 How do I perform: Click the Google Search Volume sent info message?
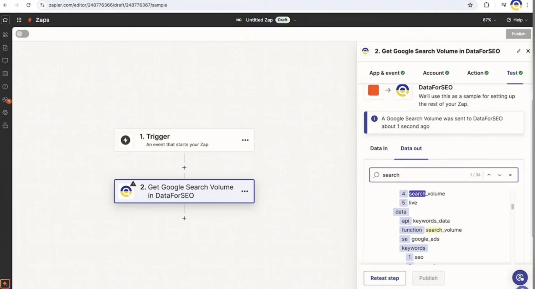click(444, 122)
